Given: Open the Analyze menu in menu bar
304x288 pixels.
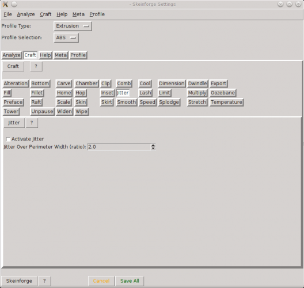Looking at the screenshot, I should (26, 14).
